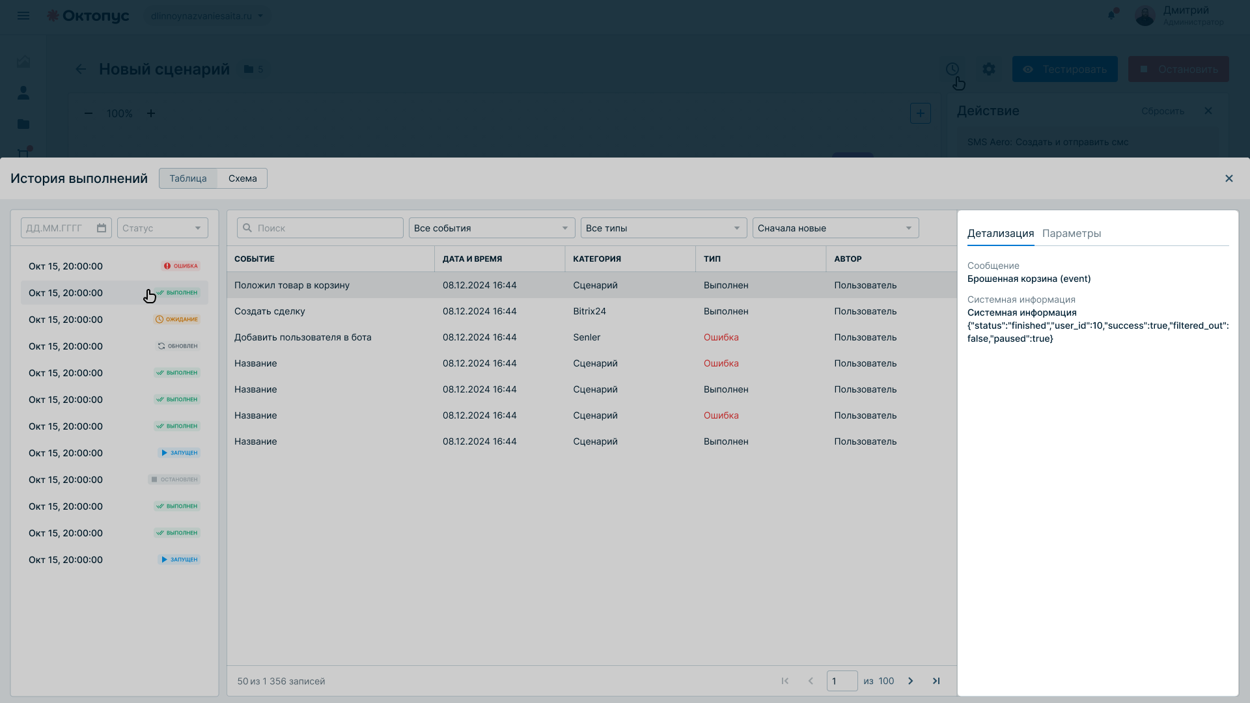Open the hamburger menu

click(x=23, y=16)
